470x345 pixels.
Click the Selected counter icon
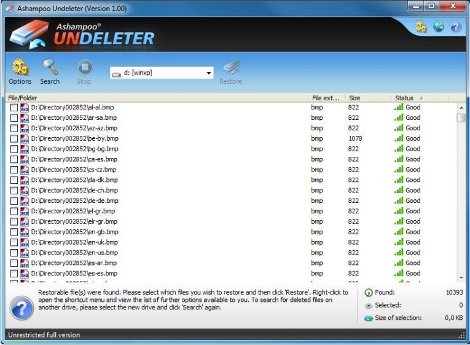click(x=369, y=306)
